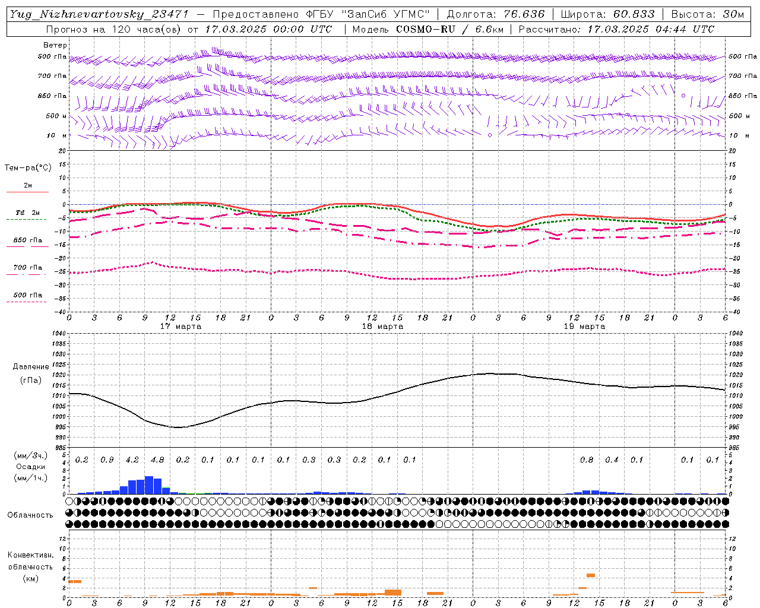Viewport: 760px width, 608px height.
Task: Click the dotted 500 гПа temperature legend line
Action: tap(27, 302)
